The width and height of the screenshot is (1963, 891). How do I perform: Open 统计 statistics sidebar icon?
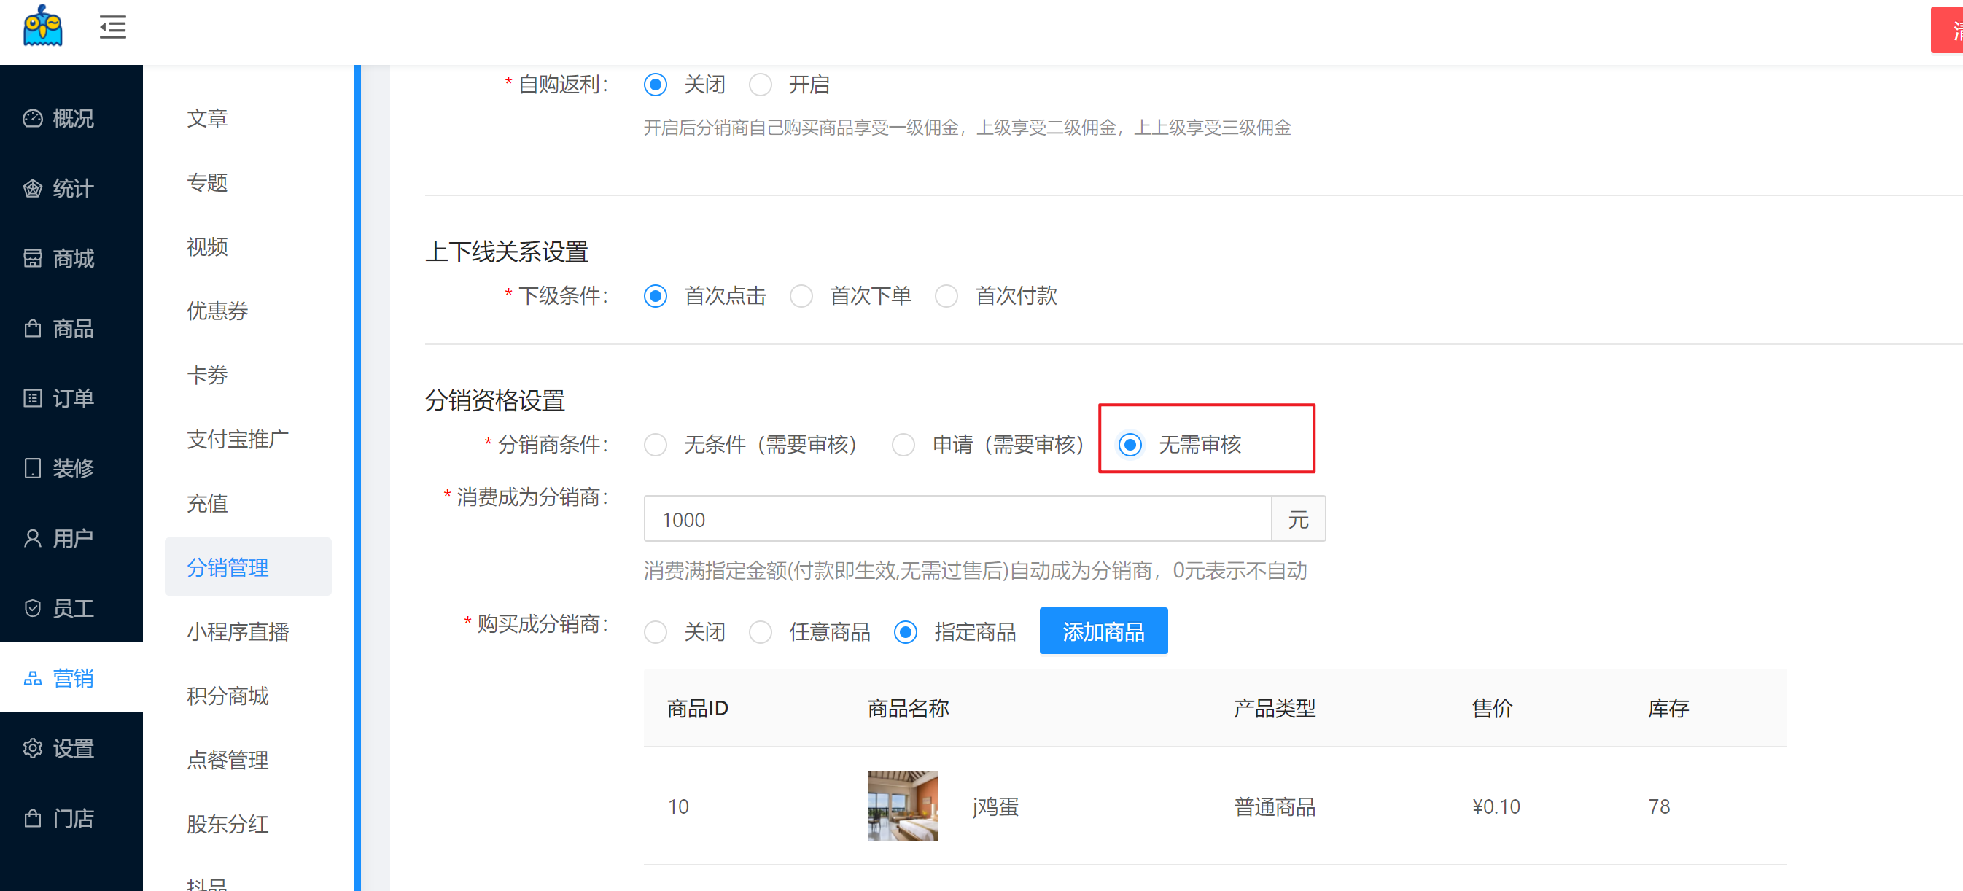tap(33, 188)
